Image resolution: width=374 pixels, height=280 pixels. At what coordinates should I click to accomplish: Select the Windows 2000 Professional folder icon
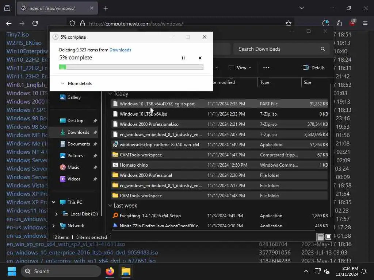point(115,175)
